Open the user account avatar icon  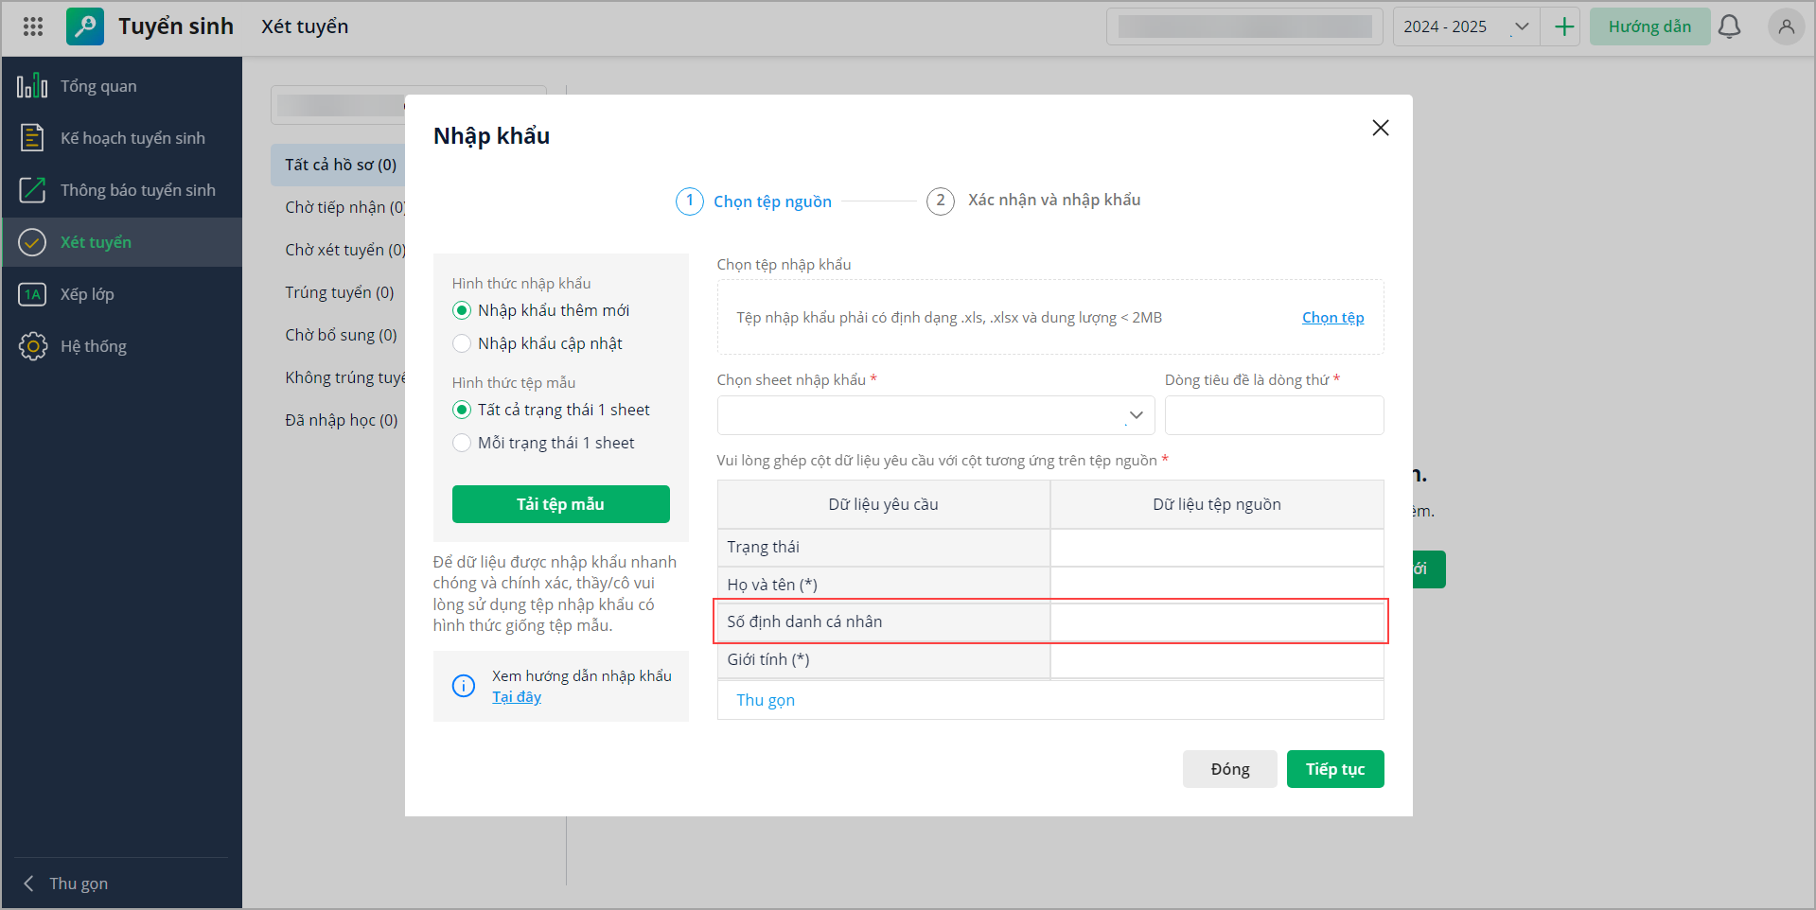click(x=1786, y=26)
